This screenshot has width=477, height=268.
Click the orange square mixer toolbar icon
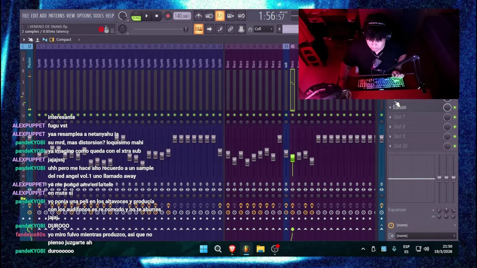click(x=52, y=39)
